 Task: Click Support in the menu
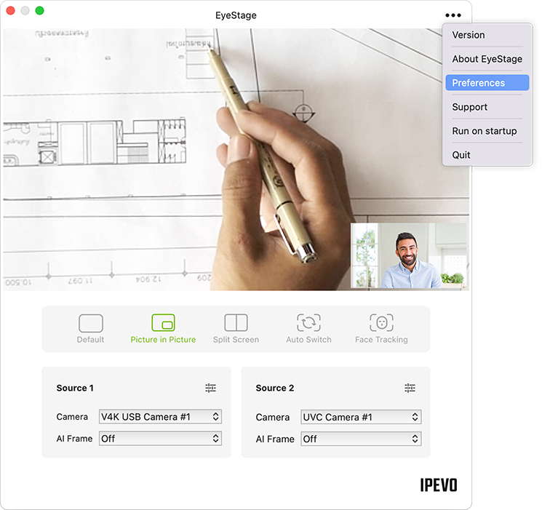click(x=470, y=107)
